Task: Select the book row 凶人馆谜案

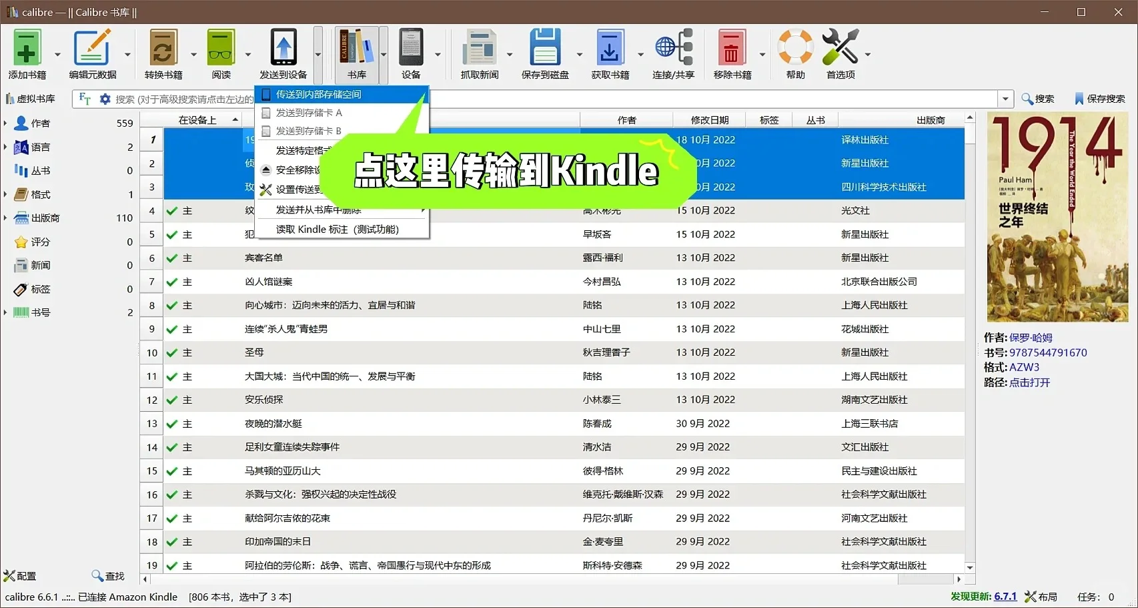Action: (552, 282)
